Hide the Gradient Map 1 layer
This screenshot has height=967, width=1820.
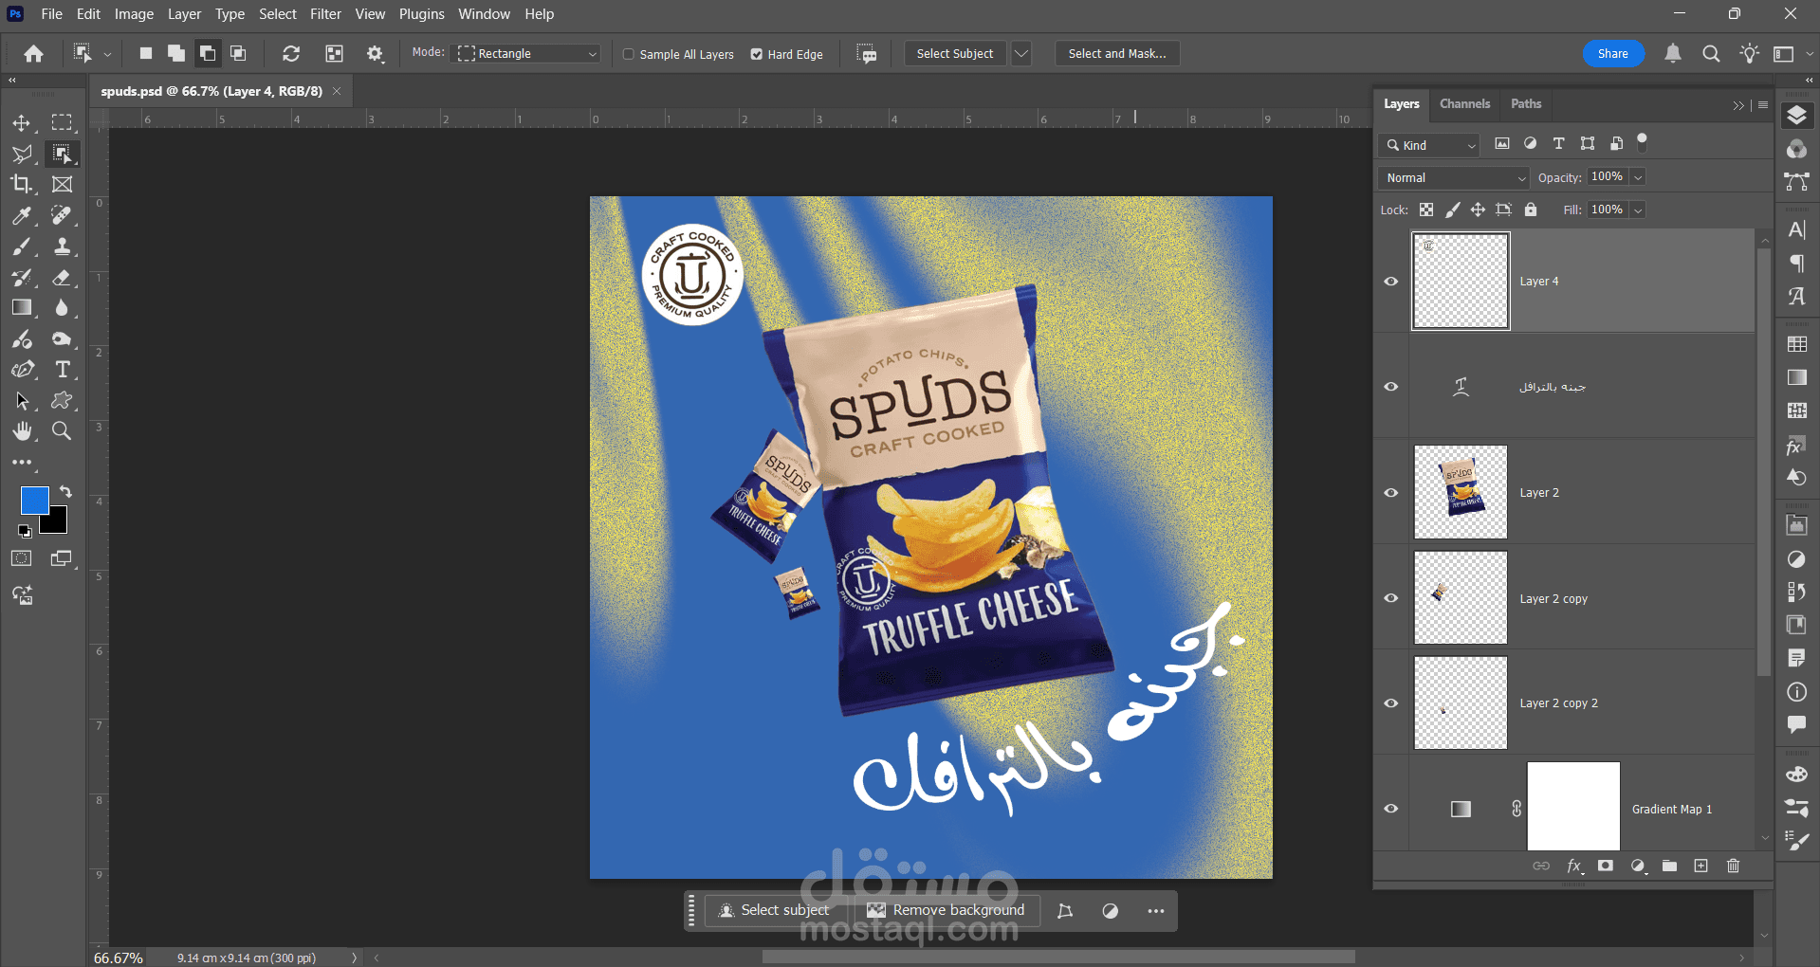pos(1391,809)
